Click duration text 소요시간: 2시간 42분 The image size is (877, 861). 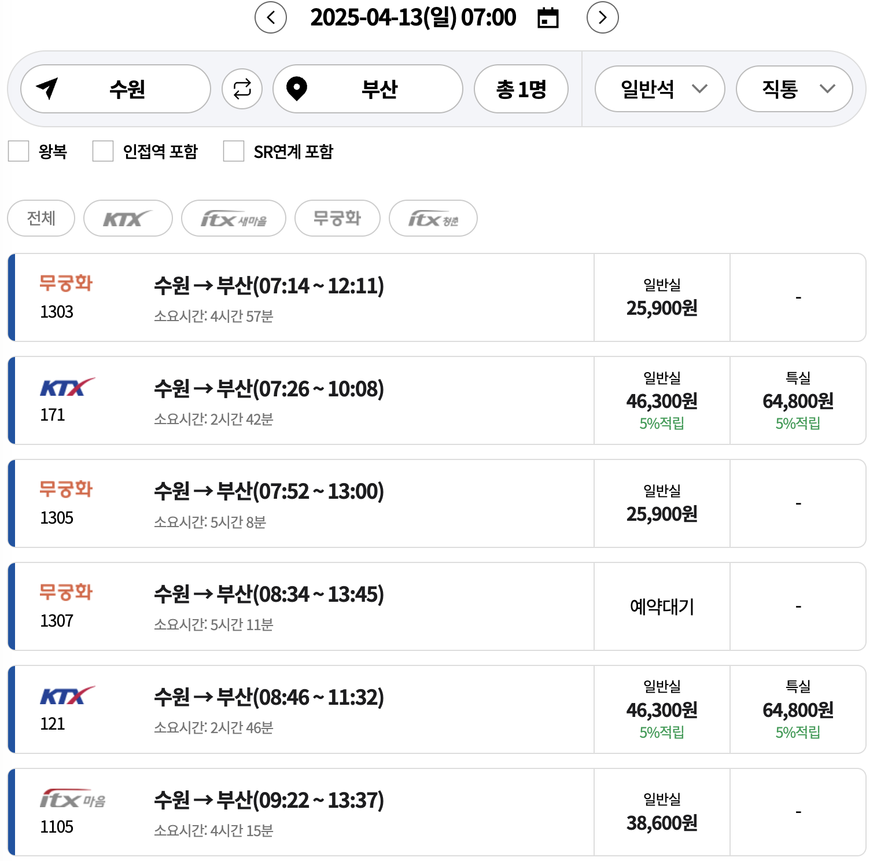pos(213,419)
